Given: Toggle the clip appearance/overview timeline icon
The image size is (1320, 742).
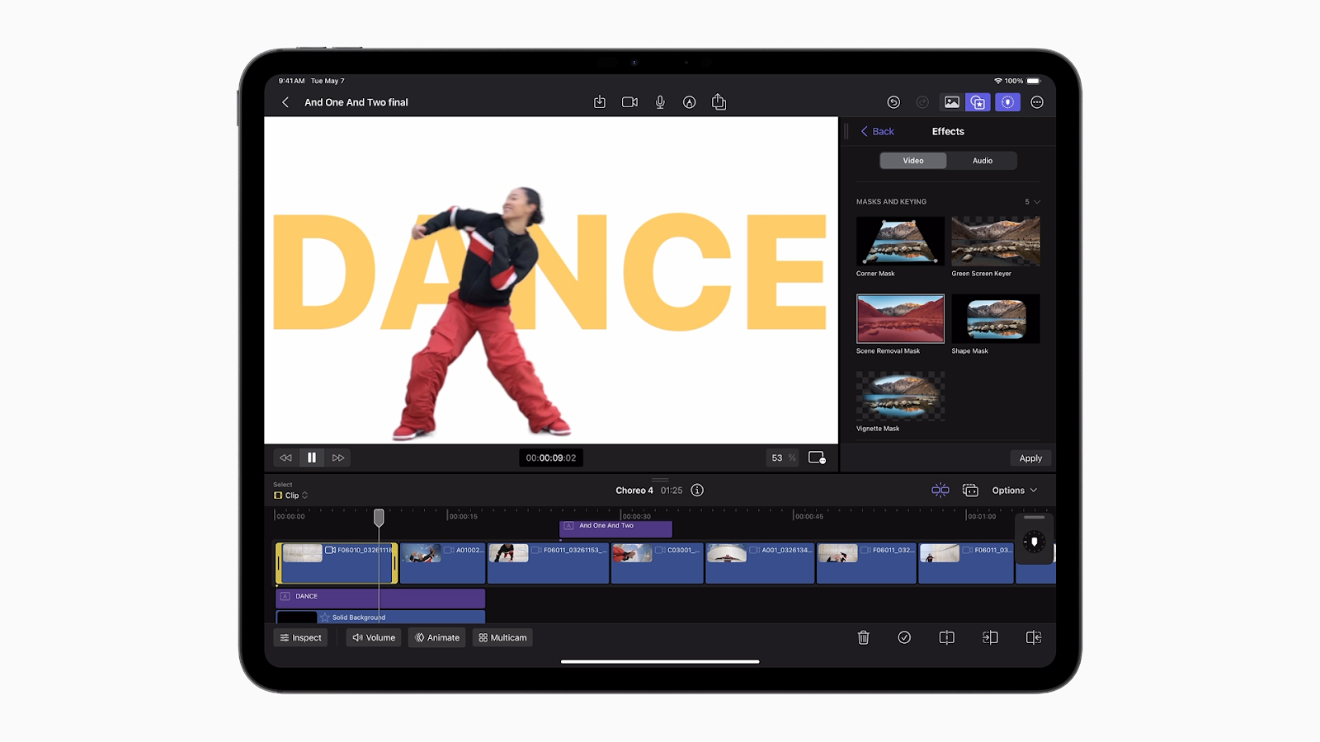Looking at the screenshot, I should click(x=970, y=490).
